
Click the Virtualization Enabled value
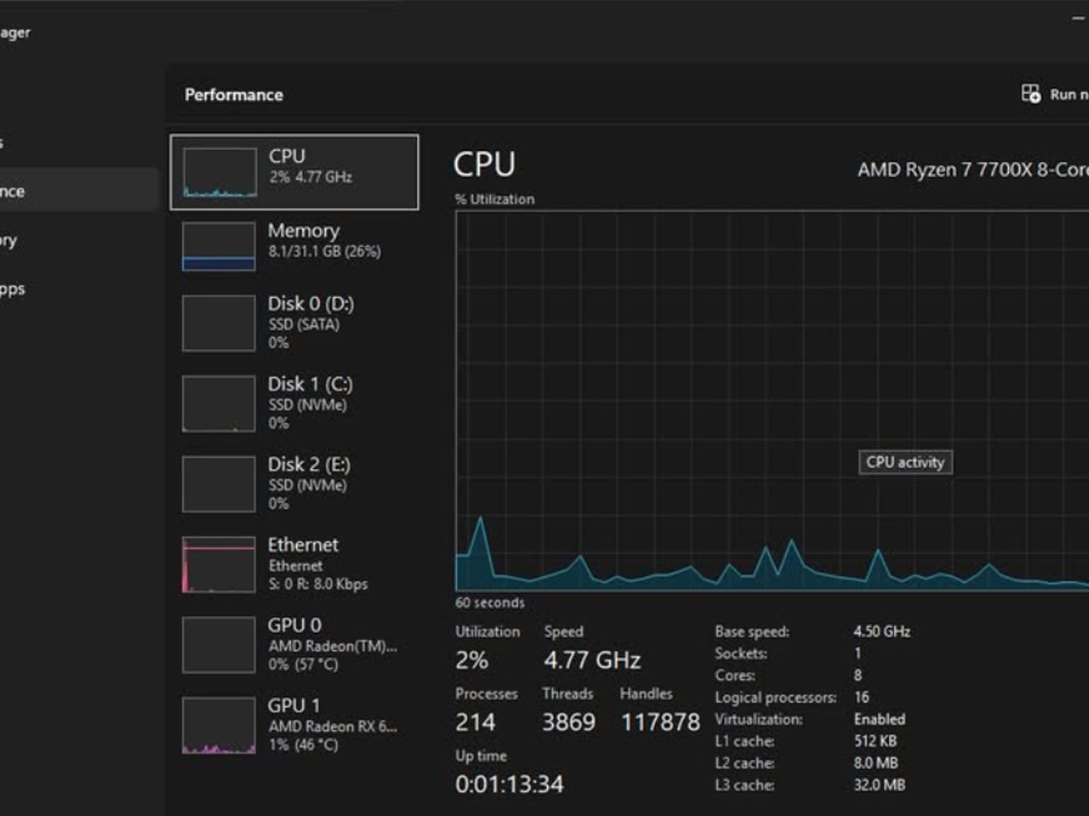click(x=879, y=719)
